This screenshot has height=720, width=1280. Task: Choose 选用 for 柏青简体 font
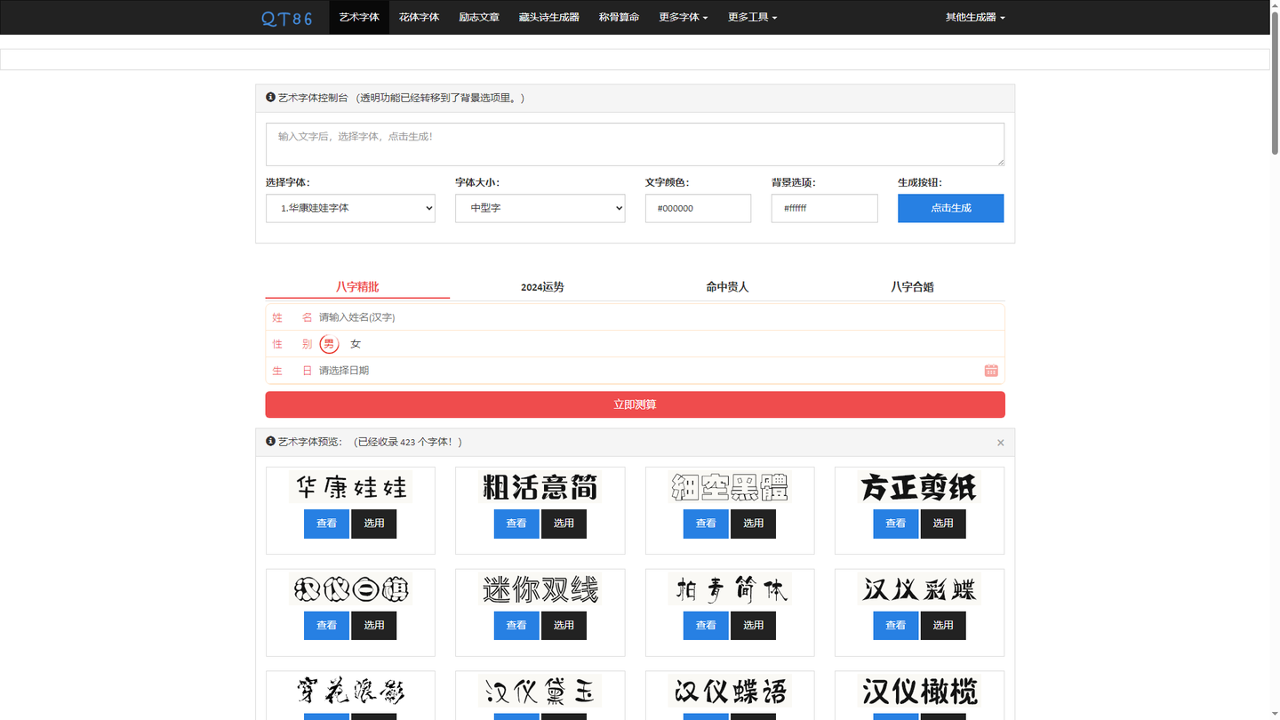(x=753, y=626)
